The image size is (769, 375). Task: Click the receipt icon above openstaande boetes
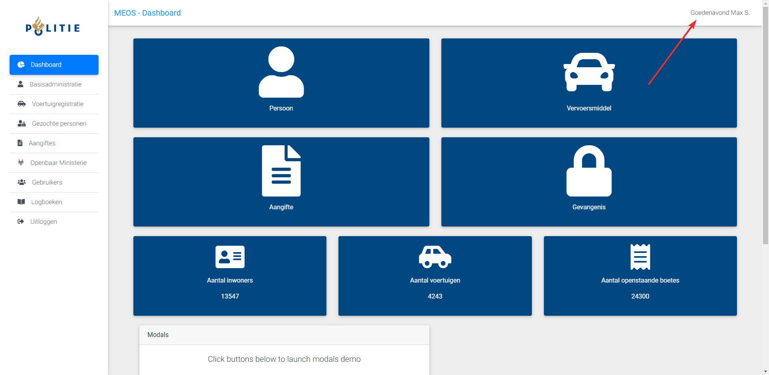pyautogui.click(x=640, y=257)
